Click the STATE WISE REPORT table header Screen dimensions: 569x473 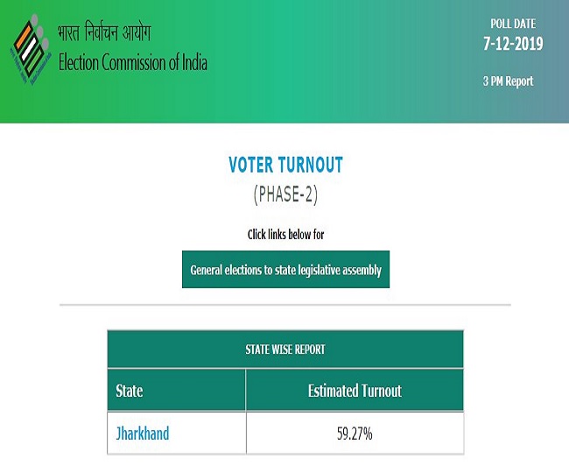pyautogui.click(x=285, y=349)
